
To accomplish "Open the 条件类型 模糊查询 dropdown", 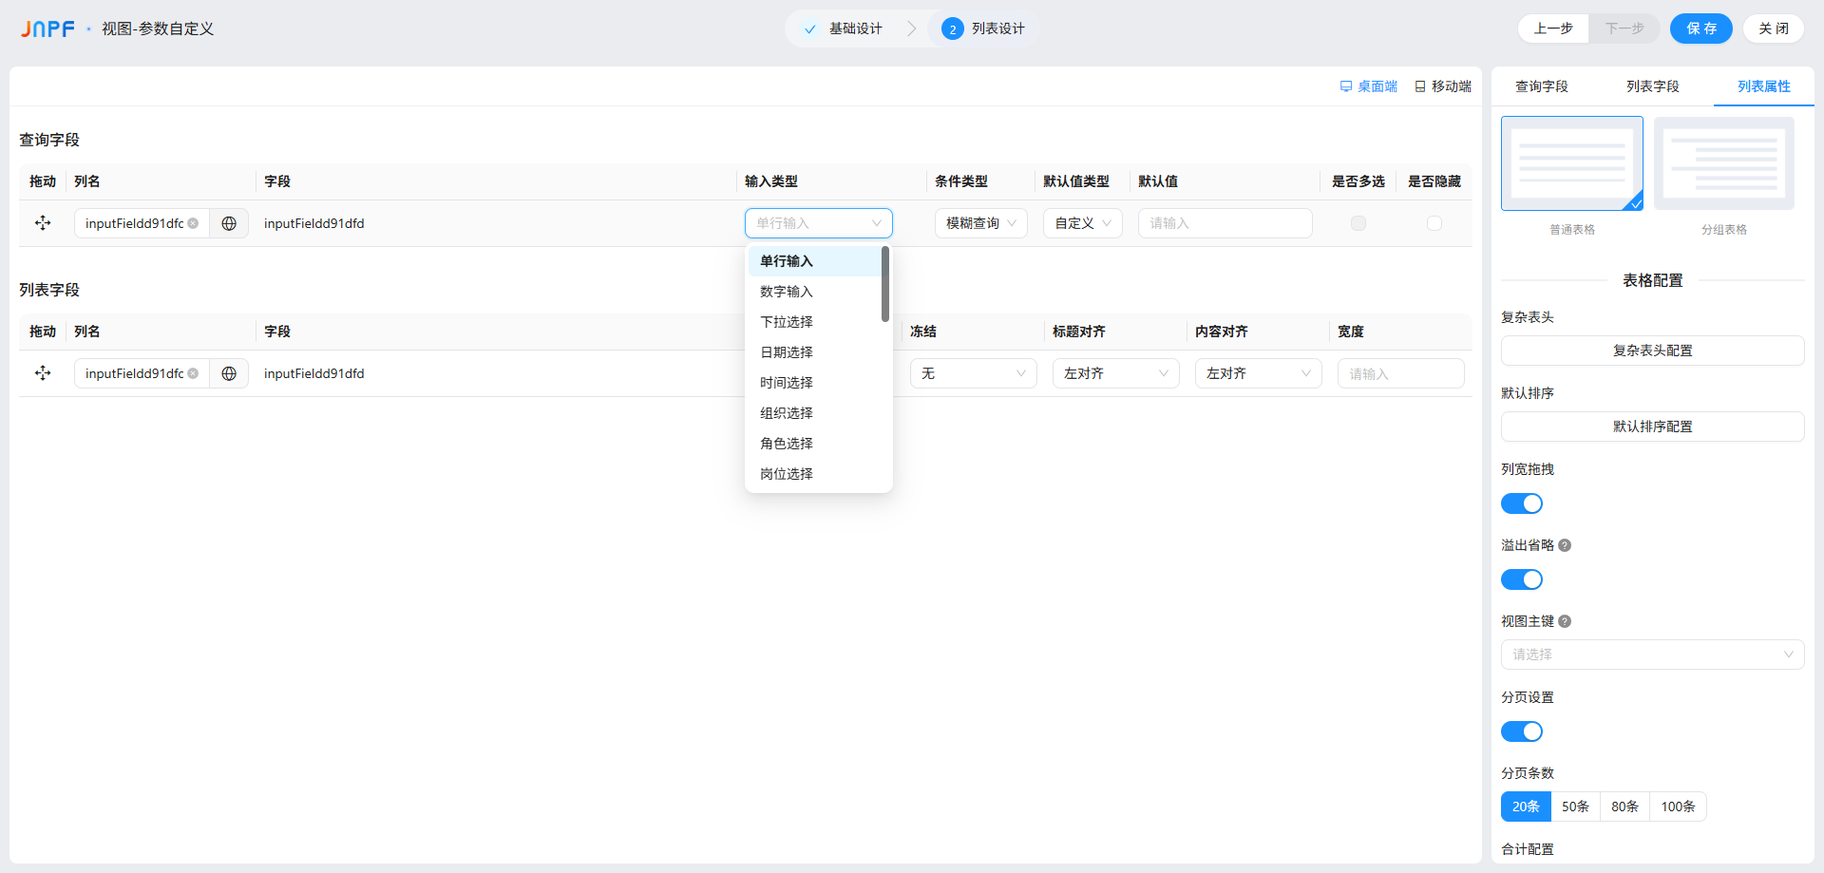I will point(980,223).
